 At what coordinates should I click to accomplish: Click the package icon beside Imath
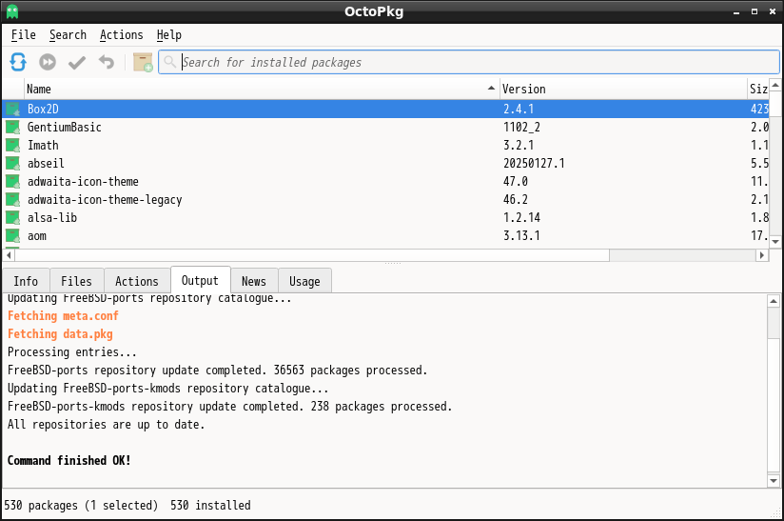pos(12,145)
